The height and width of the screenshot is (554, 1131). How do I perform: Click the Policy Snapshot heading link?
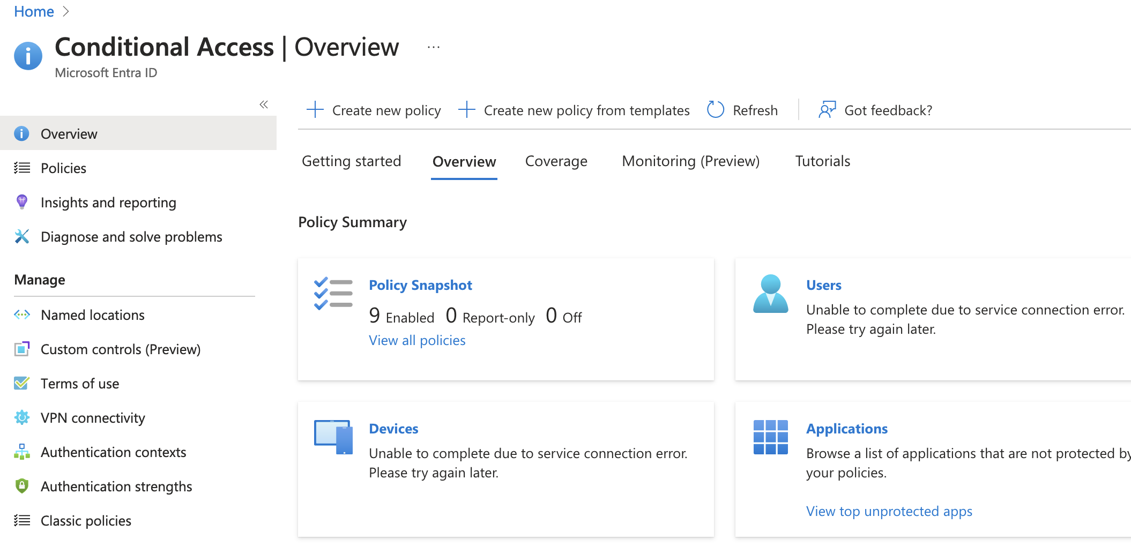420,285
